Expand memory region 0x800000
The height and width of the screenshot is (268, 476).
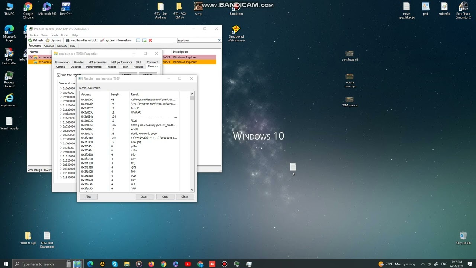coord(61,152)
